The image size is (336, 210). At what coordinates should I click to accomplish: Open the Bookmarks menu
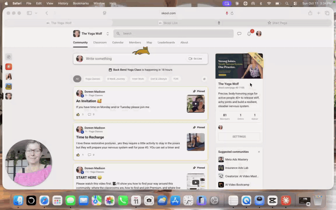click(x=81, y=3)
